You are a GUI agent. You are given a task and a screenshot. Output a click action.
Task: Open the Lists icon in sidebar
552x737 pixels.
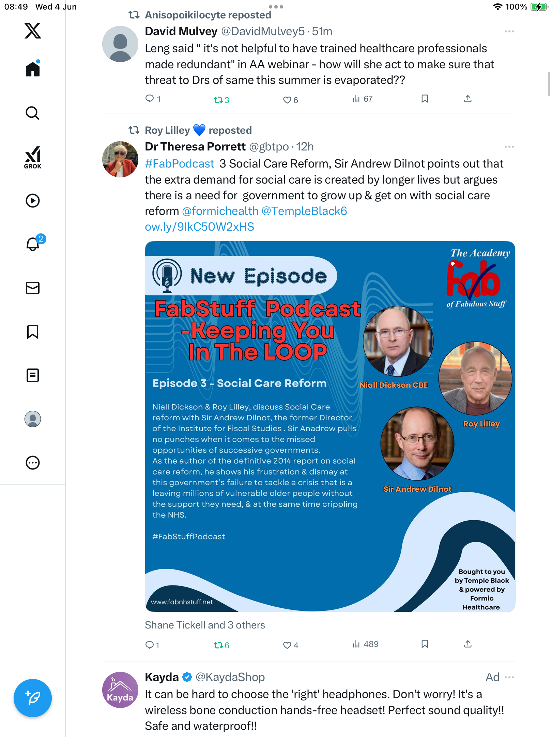pyautogui.click(x=33, y=375)
